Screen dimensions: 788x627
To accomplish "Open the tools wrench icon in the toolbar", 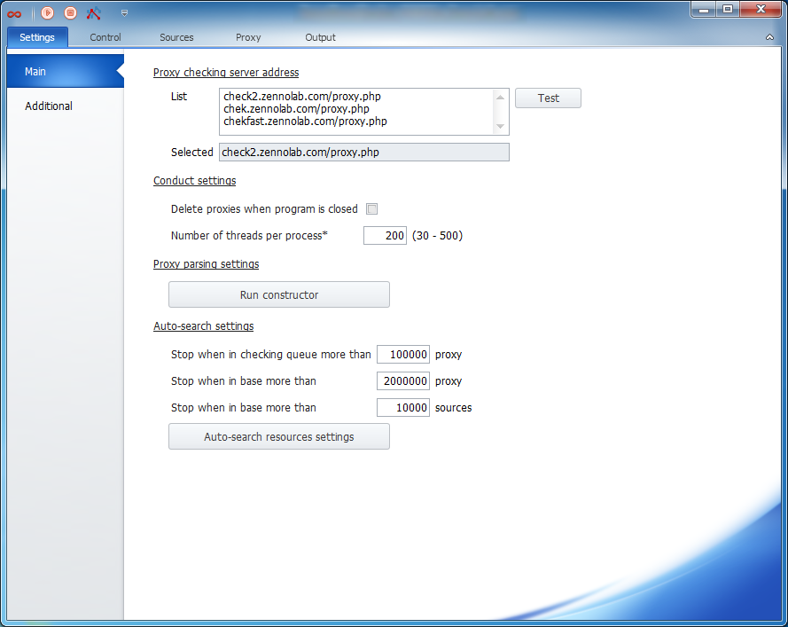I will (x=93, y=13).
